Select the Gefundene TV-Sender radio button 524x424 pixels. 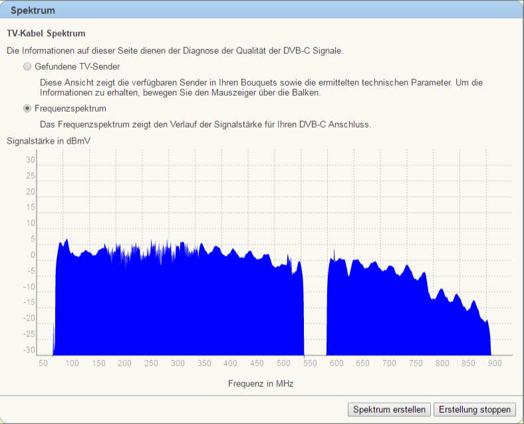point(27,66)
